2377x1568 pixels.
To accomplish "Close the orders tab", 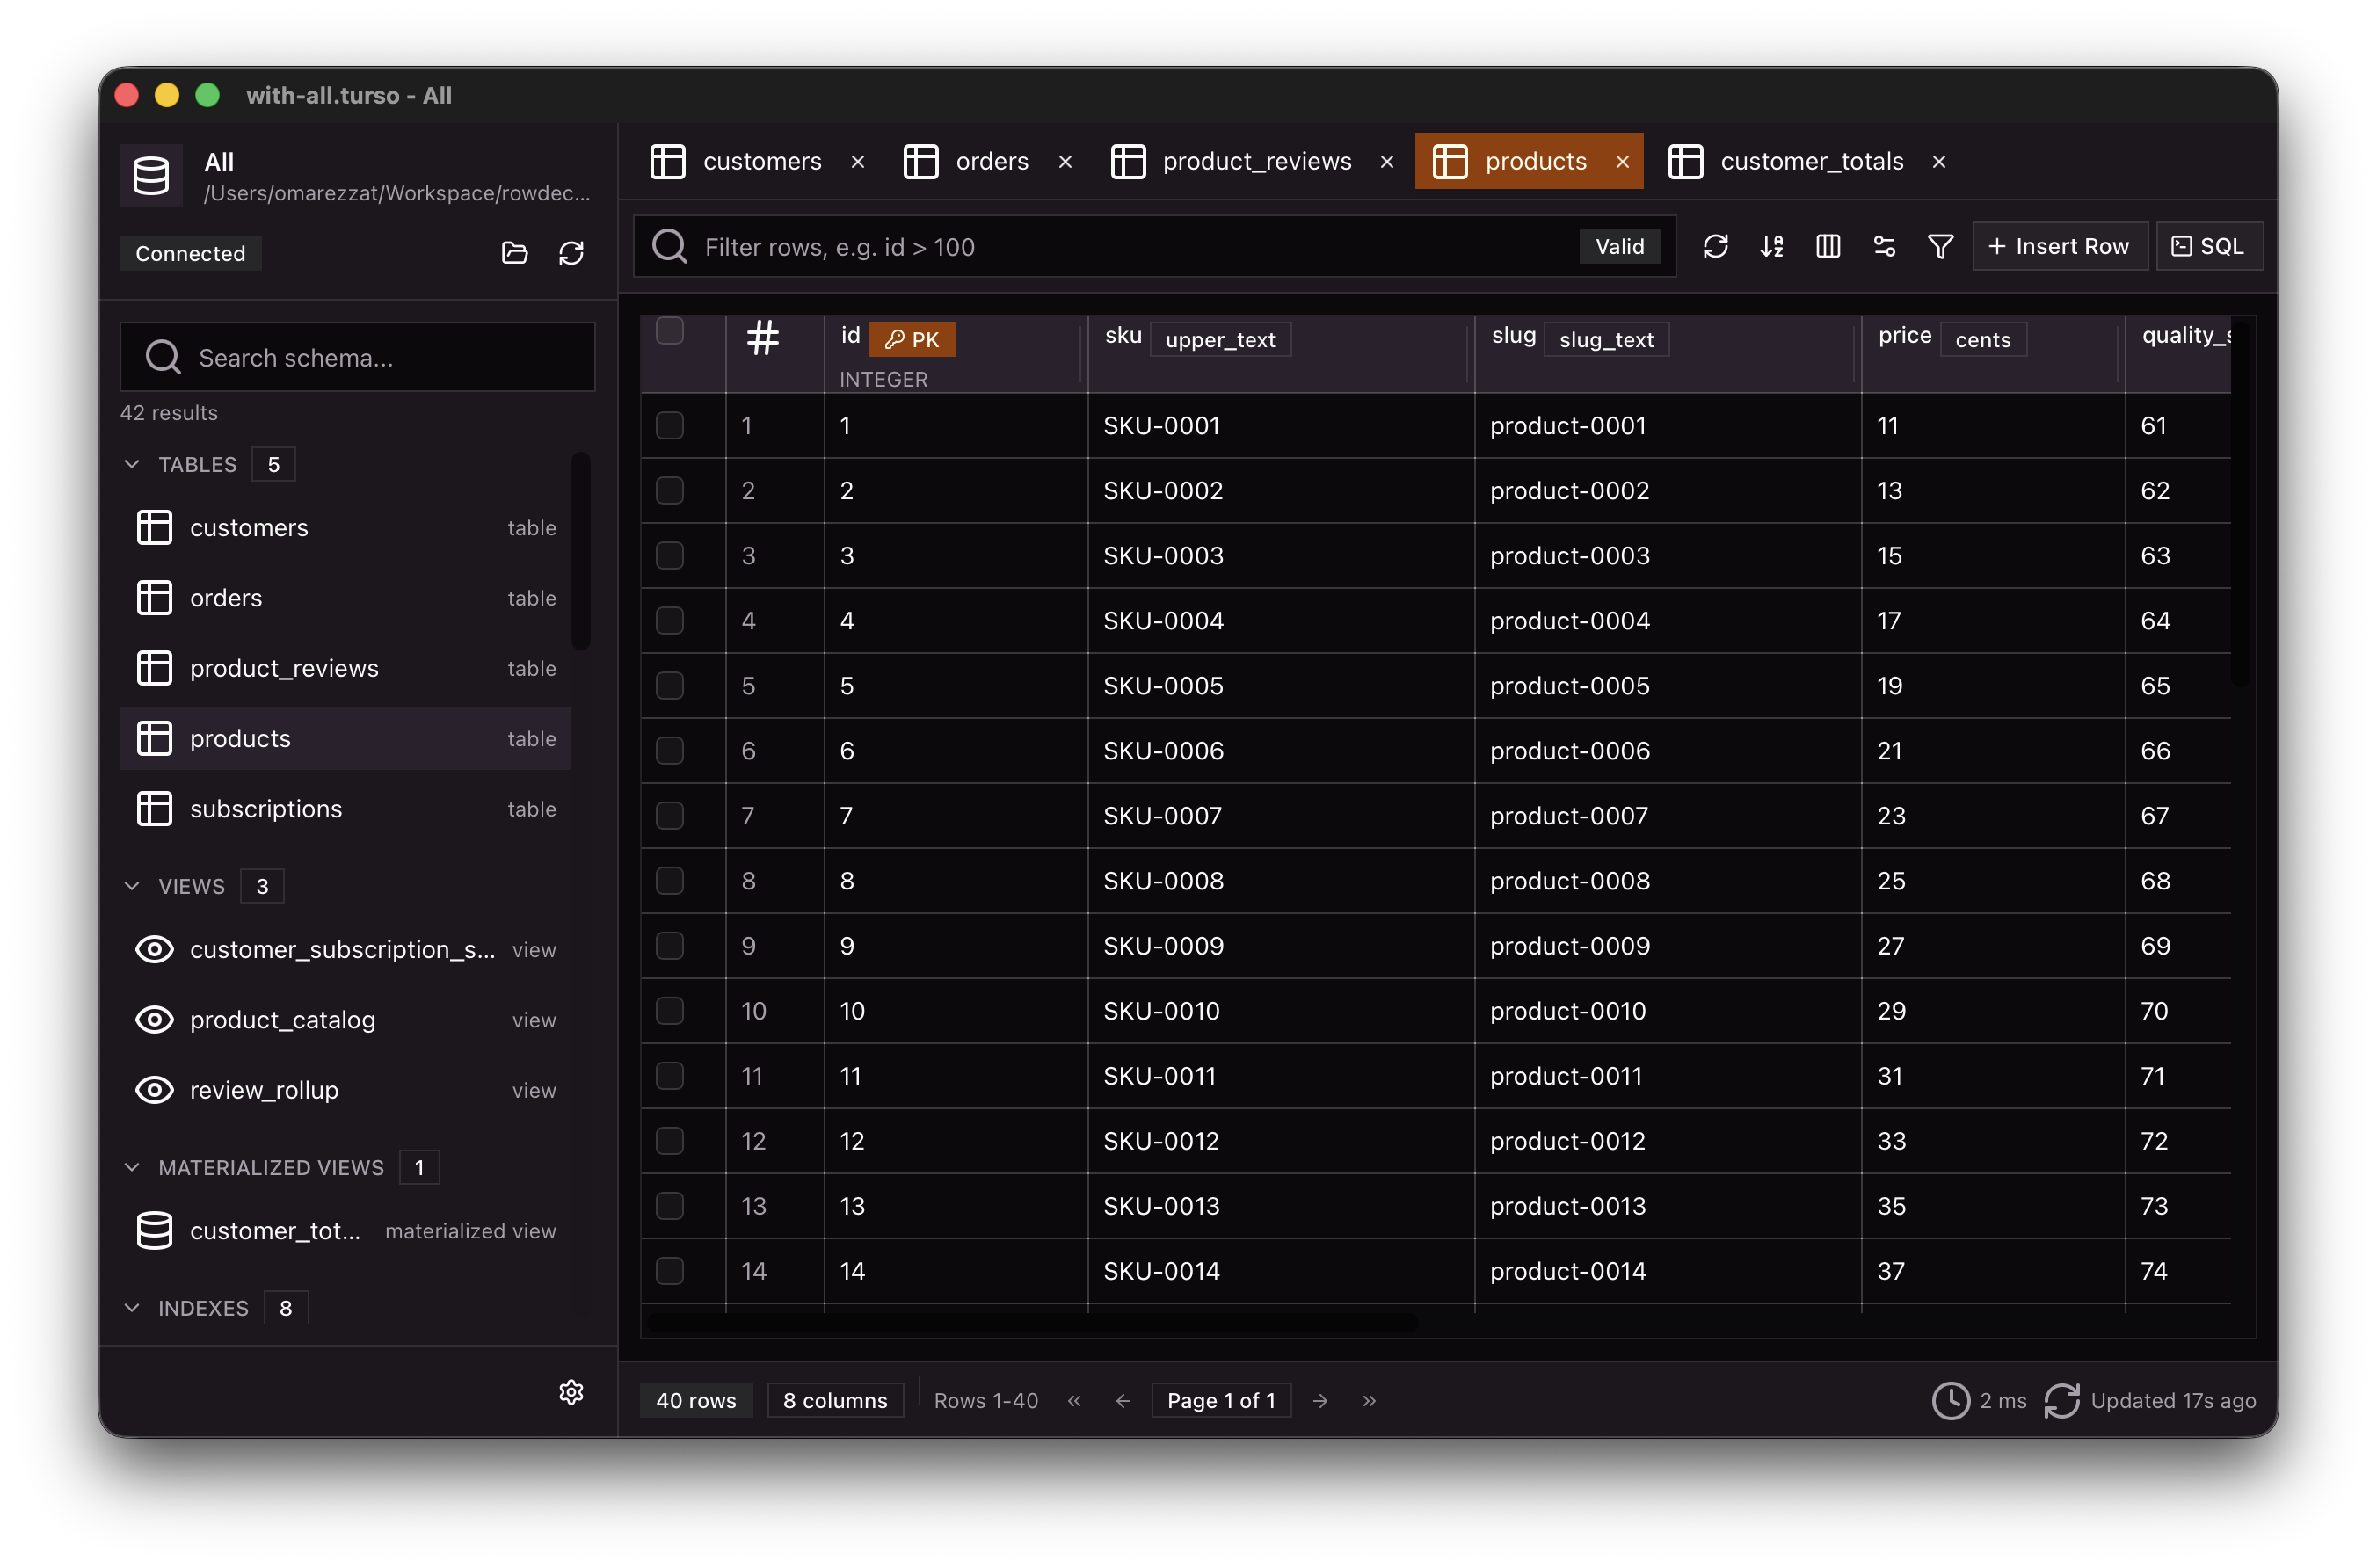I will (x=1065, y=162).
